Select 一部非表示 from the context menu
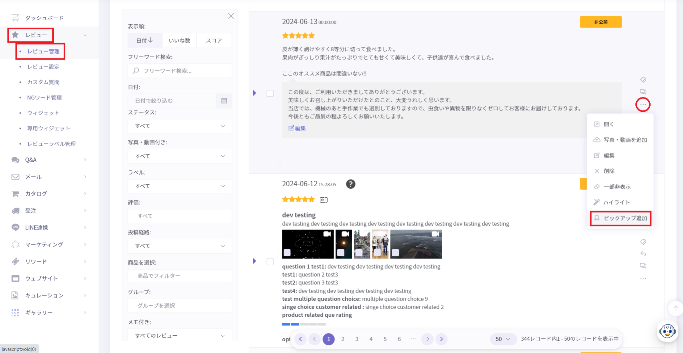Viewport: 683px width, 353px height. pos(620,187)
